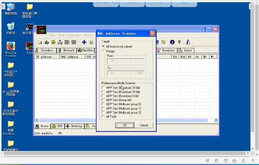259x165 pixels.
Task: Switch to the Network tab
Action: point(67,51)
